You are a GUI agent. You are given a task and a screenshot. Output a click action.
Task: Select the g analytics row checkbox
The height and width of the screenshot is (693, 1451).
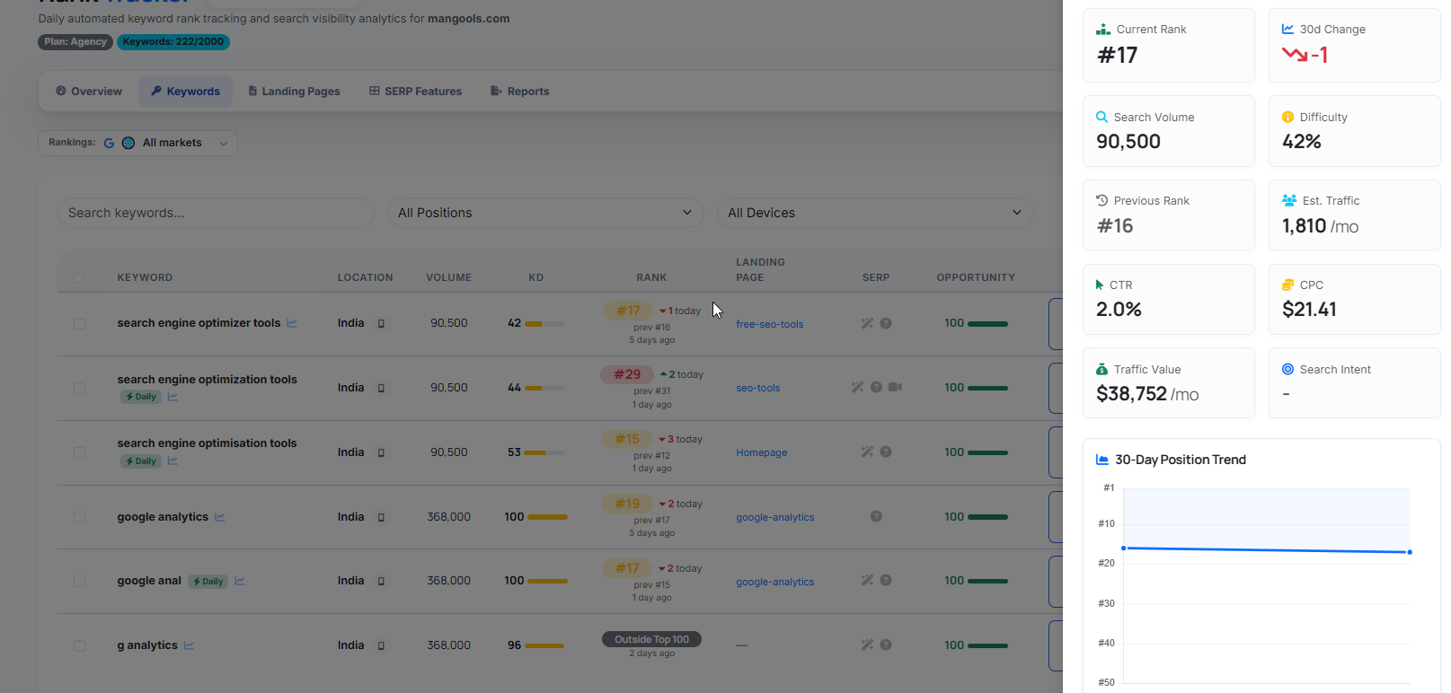click(x=79, y=646)
